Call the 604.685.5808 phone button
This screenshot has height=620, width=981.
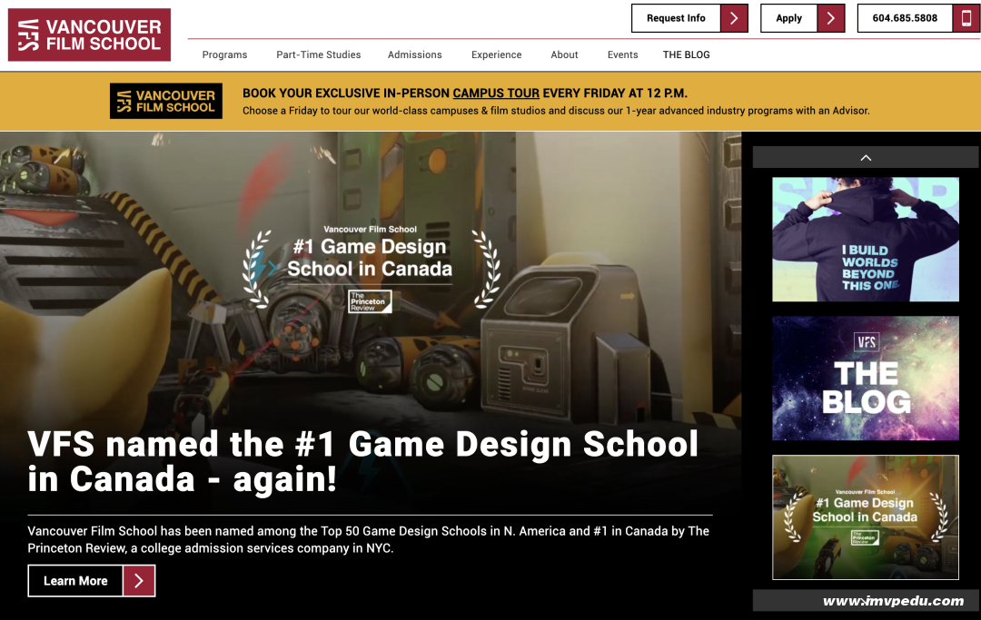[x=918, y=18]
